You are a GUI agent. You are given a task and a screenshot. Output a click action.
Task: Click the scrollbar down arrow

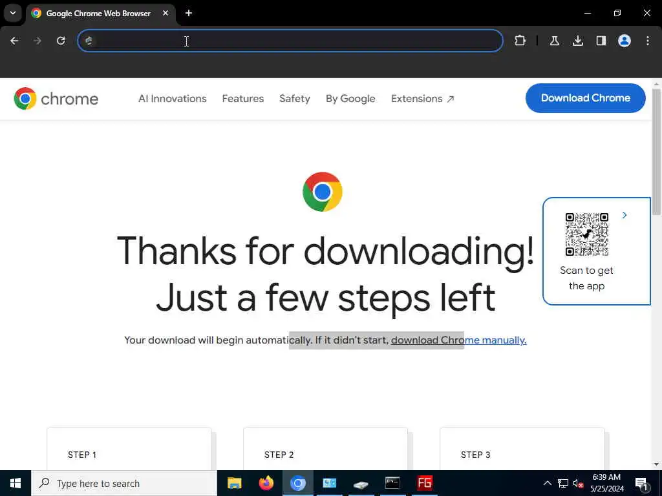coord(657,464)
